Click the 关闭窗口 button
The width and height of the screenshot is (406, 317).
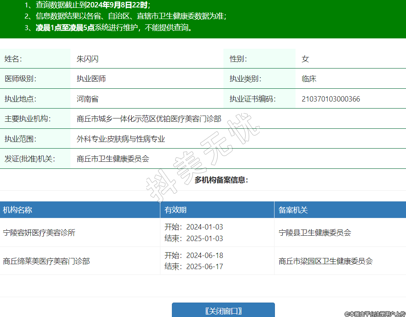pyautogui.click(x=223, y=311)
